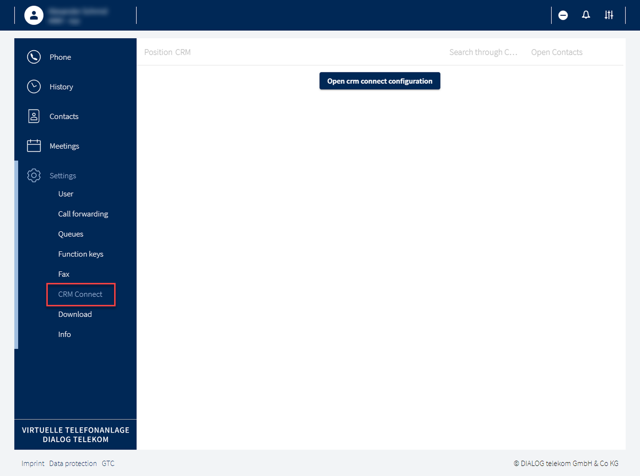This screenshot has width=640, height=476.
Task: Click the Settings gear icon
Action: point(34,175)
